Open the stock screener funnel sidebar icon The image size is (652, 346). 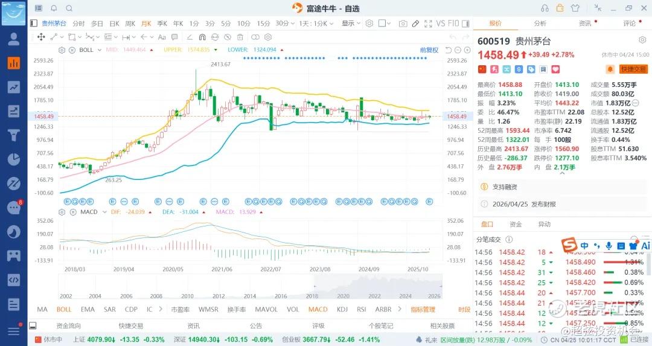pos(14,135)
